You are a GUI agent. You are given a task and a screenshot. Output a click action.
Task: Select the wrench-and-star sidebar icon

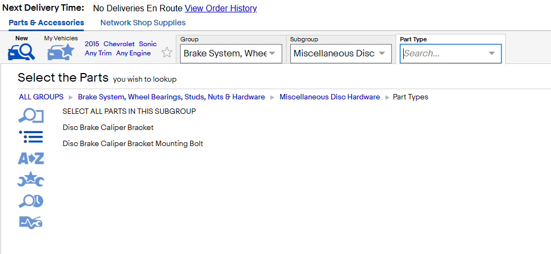[31, 179]
